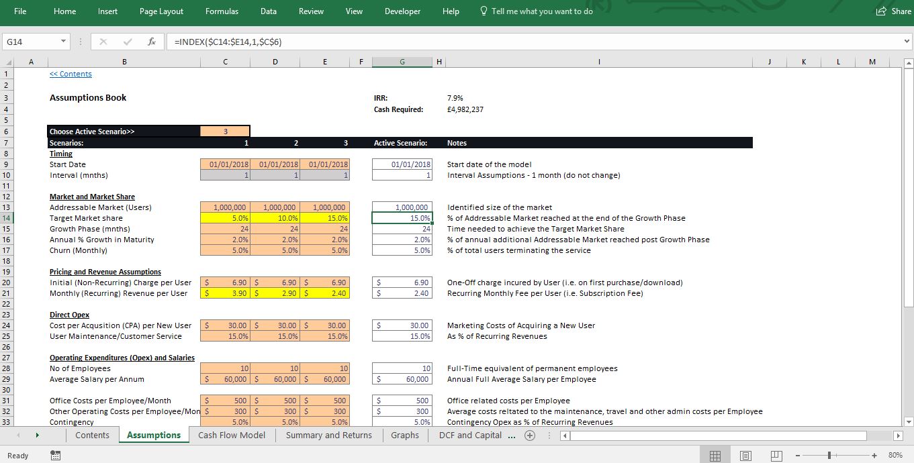
Task: Click the Insert Function fx icon
Action: pos(152,42)
